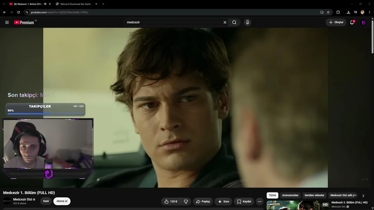Open the YouTube guide hamburger menu
Screen dimensions: 374x210
7,22
